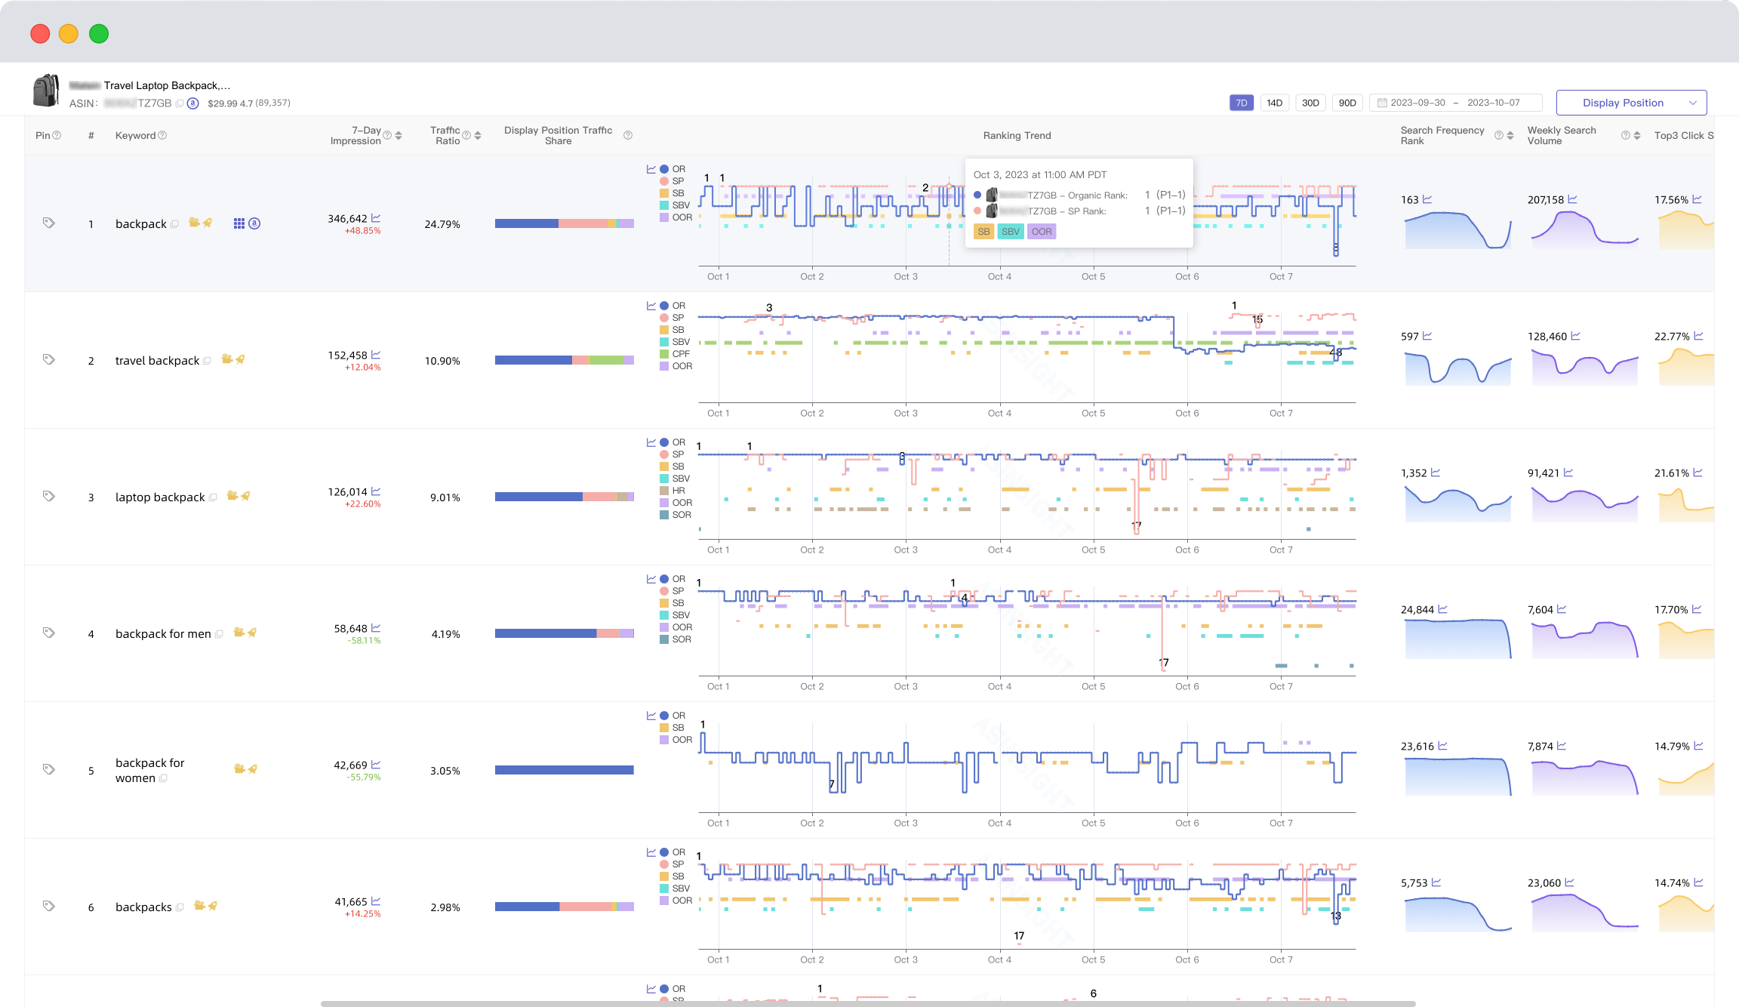Sort by 7-Day Impression column
The image size is (1739, 1007).
click(x=399, y=136)
